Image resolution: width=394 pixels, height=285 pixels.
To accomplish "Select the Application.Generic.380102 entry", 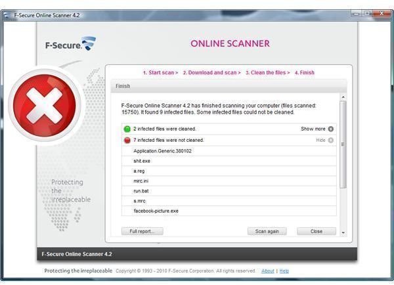I will tap(229, 151).
